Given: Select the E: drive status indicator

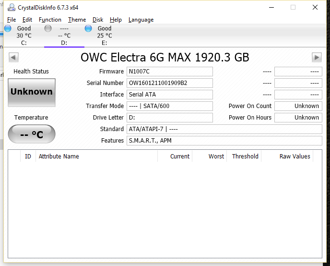Looking at the screenshot, I should tap(88, 28).
